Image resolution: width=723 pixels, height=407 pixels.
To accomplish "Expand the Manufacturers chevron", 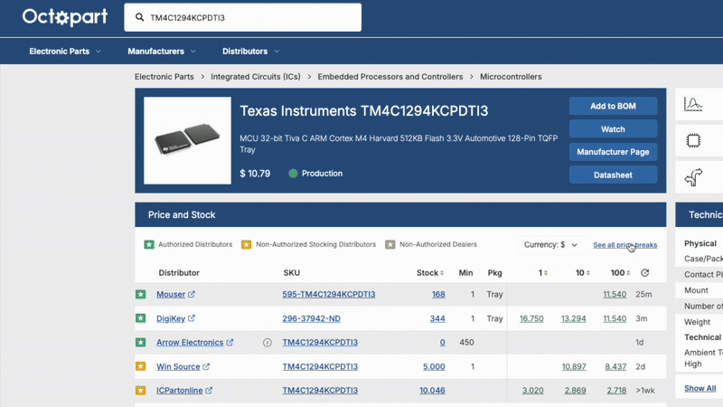I will click(192, 52).
